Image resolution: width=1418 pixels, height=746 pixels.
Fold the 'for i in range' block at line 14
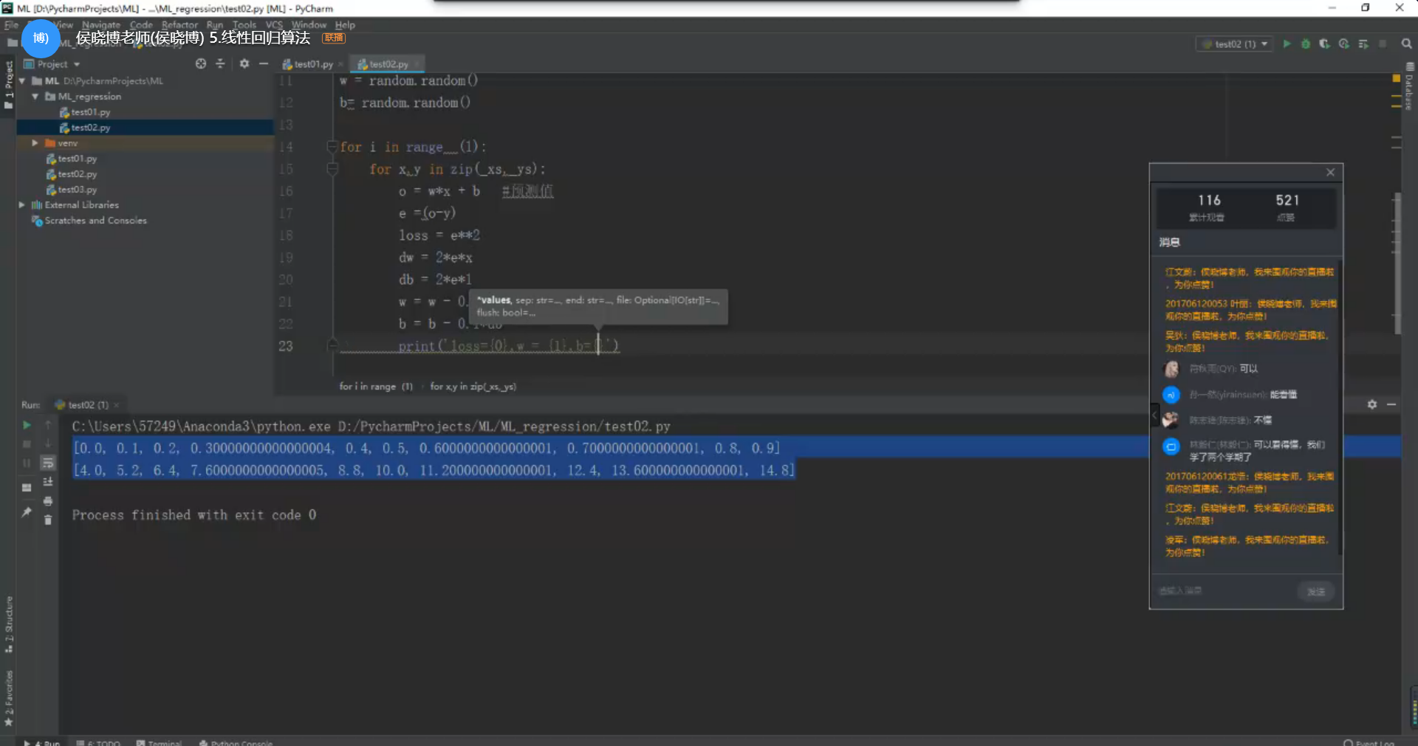(332, 147)
